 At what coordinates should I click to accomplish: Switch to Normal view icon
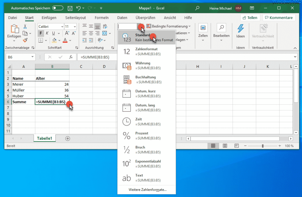click(213, 146)
